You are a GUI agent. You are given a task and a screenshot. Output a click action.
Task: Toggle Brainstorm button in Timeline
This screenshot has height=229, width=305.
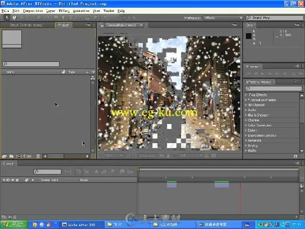[x=122, y=171]
